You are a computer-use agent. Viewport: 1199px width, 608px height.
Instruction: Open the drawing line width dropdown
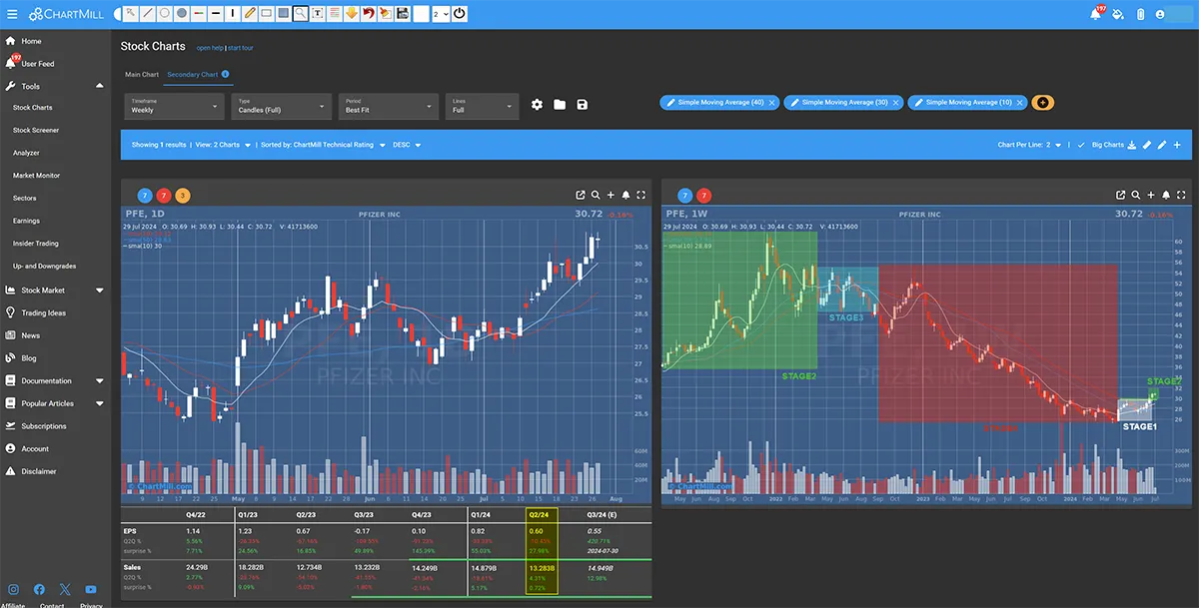(x=441, y=13)
